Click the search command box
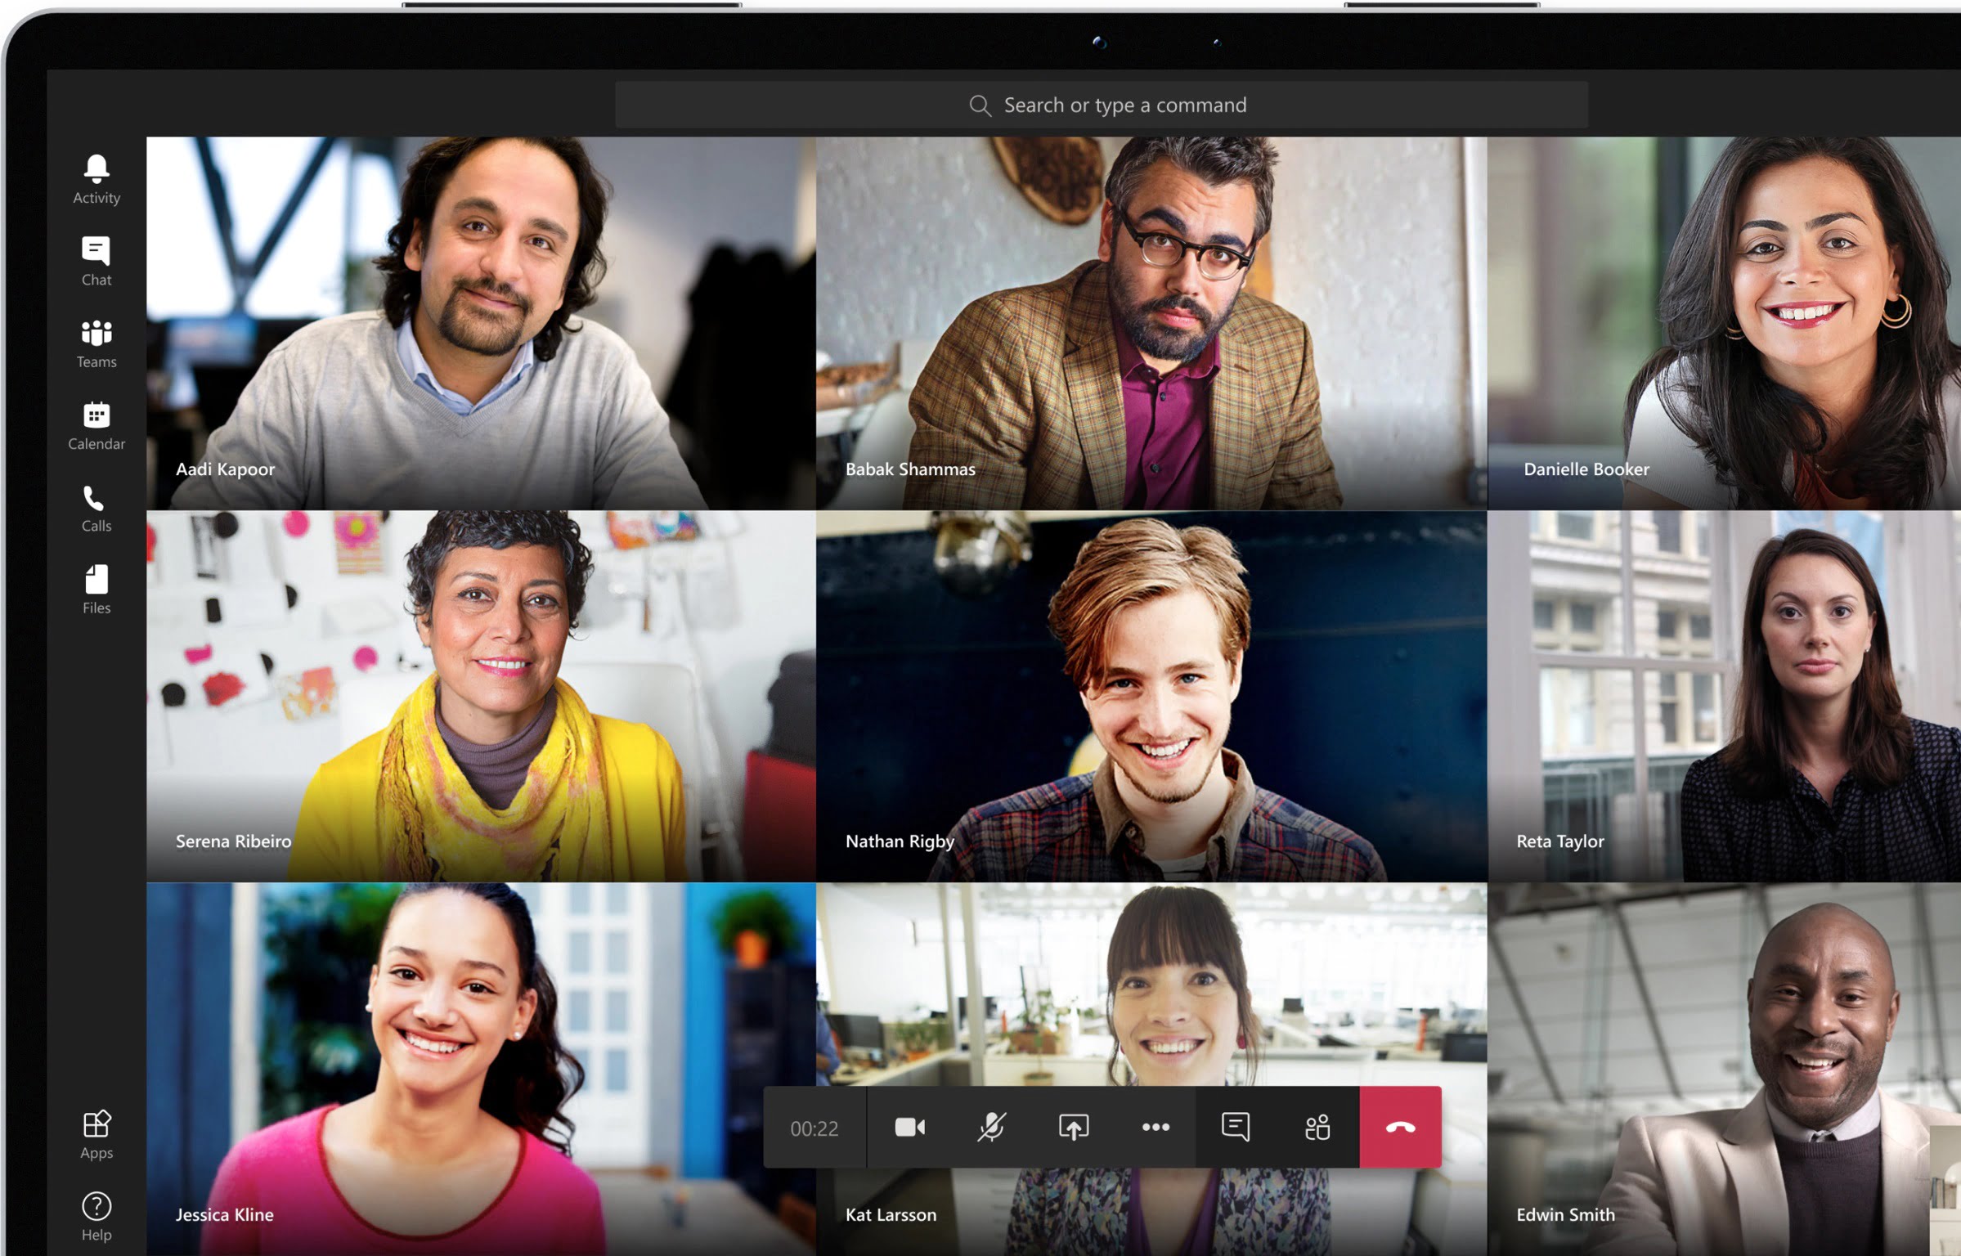The height and width of the screenshot is (1256, 1961). pos(1102,105)
